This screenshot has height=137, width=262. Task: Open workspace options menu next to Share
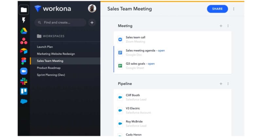pos(234,9)
